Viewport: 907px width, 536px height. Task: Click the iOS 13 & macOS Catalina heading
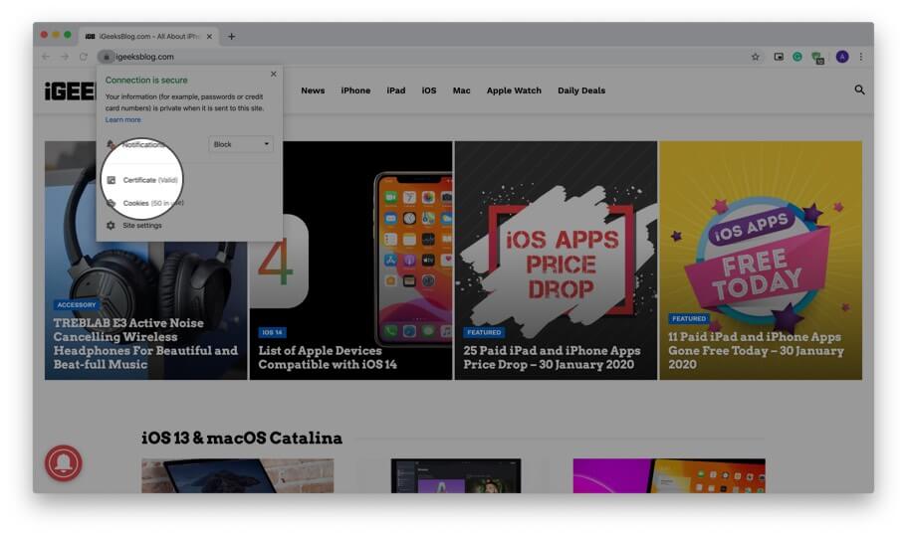242,438
